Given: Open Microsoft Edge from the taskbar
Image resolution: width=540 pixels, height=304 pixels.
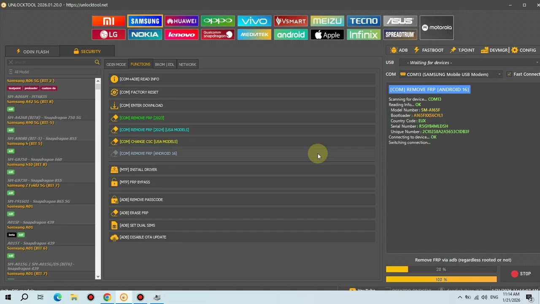Looking at the screenshot, I should 57,297.
